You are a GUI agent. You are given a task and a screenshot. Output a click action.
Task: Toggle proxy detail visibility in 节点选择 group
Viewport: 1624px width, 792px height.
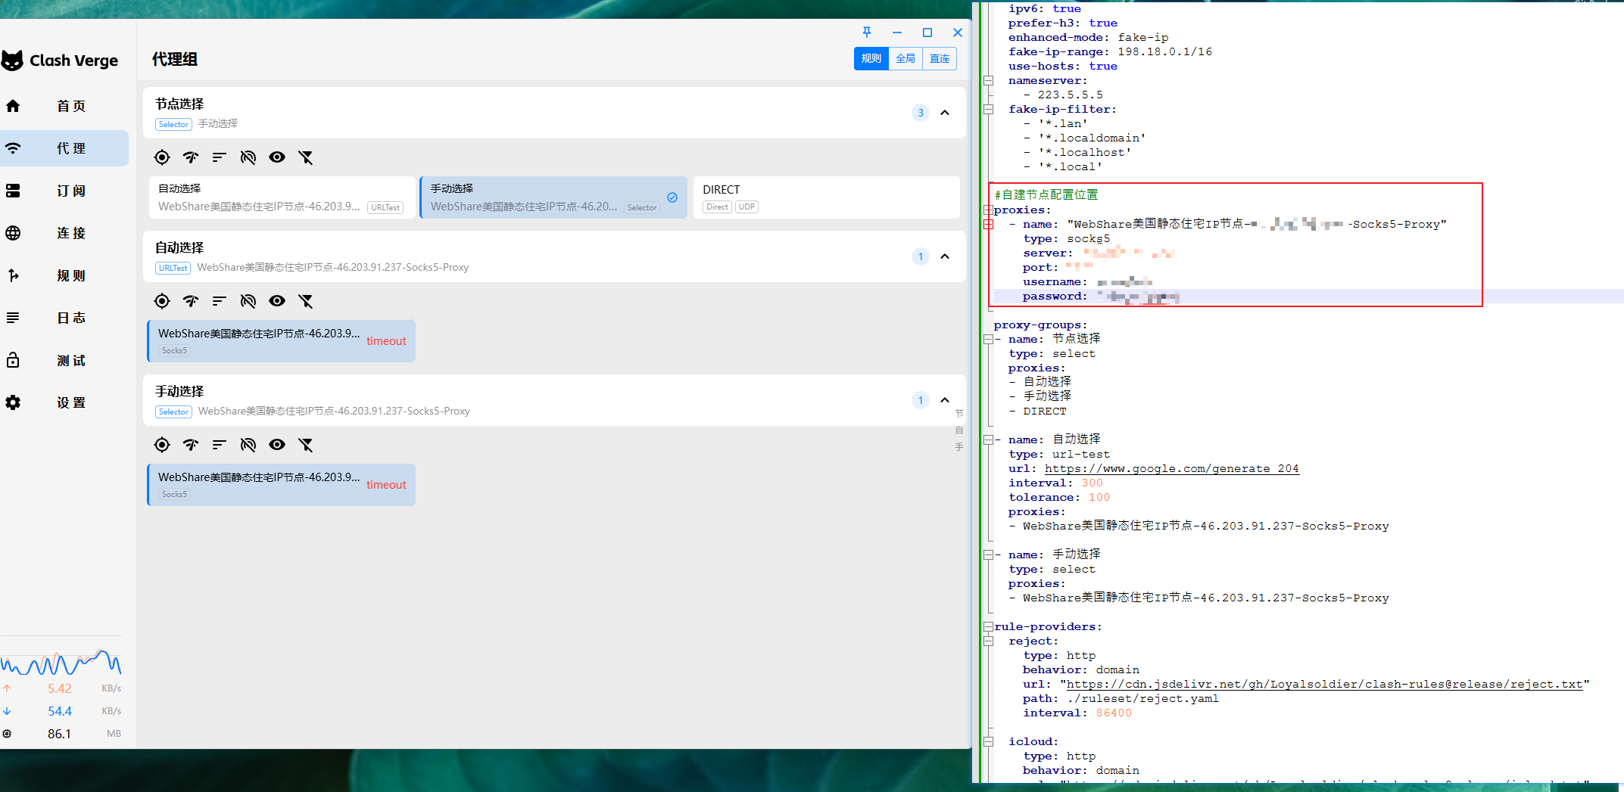277,157
